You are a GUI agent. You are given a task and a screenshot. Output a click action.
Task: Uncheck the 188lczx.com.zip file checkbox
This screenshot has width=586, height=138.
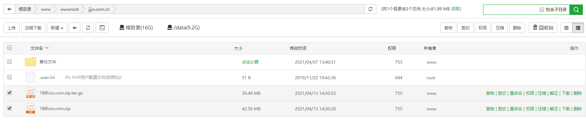pos(10,108)
